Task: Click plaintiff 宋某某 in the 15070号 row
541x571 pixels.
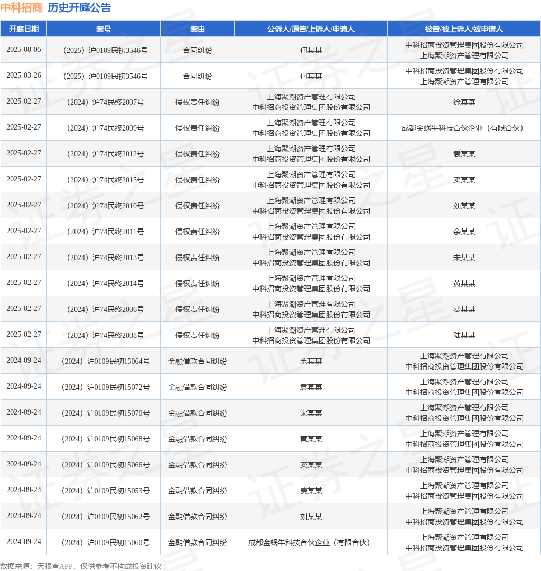Action: [311, 413]
